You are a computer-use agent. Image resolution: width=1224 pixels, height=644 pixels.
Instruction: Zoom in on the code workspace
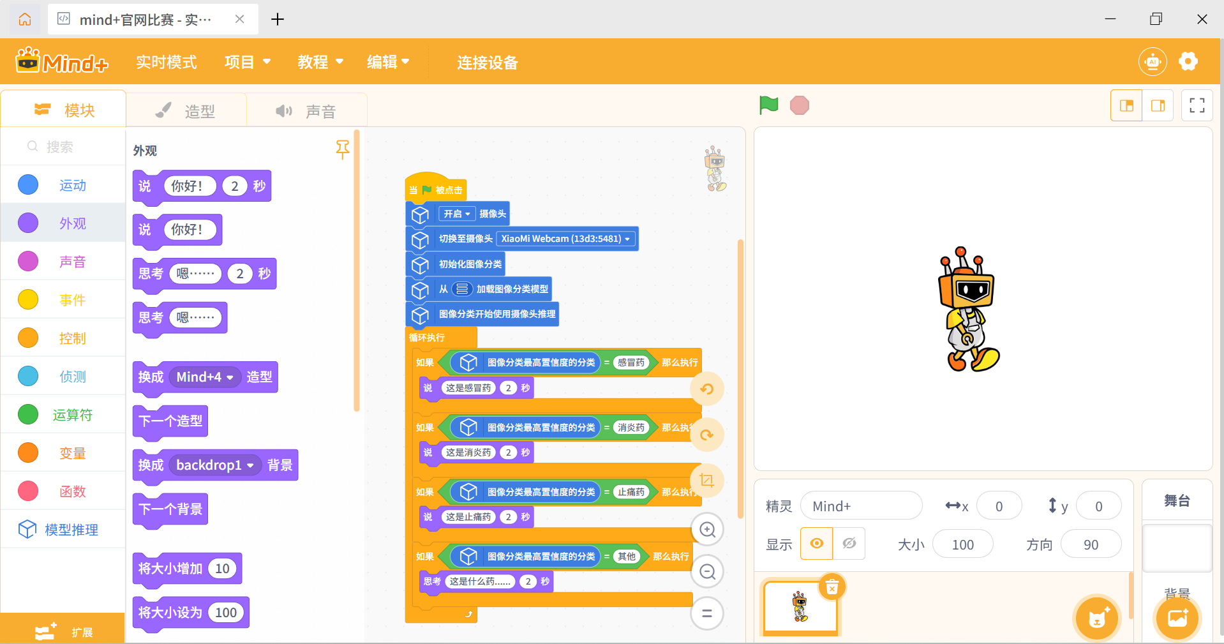point(706,529)
